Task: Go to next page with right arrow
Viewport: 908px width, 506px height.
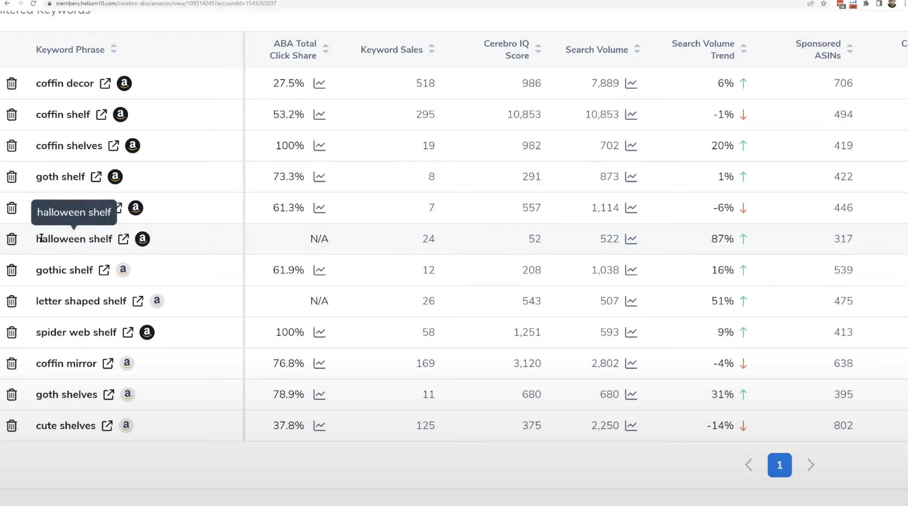Action: (x=811, y=465)
